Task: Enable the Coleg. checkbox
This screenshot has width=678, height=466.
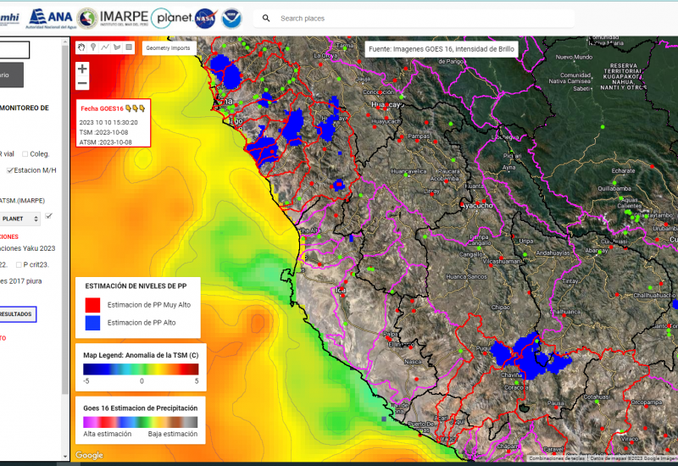Action: (x=25, y=154)
